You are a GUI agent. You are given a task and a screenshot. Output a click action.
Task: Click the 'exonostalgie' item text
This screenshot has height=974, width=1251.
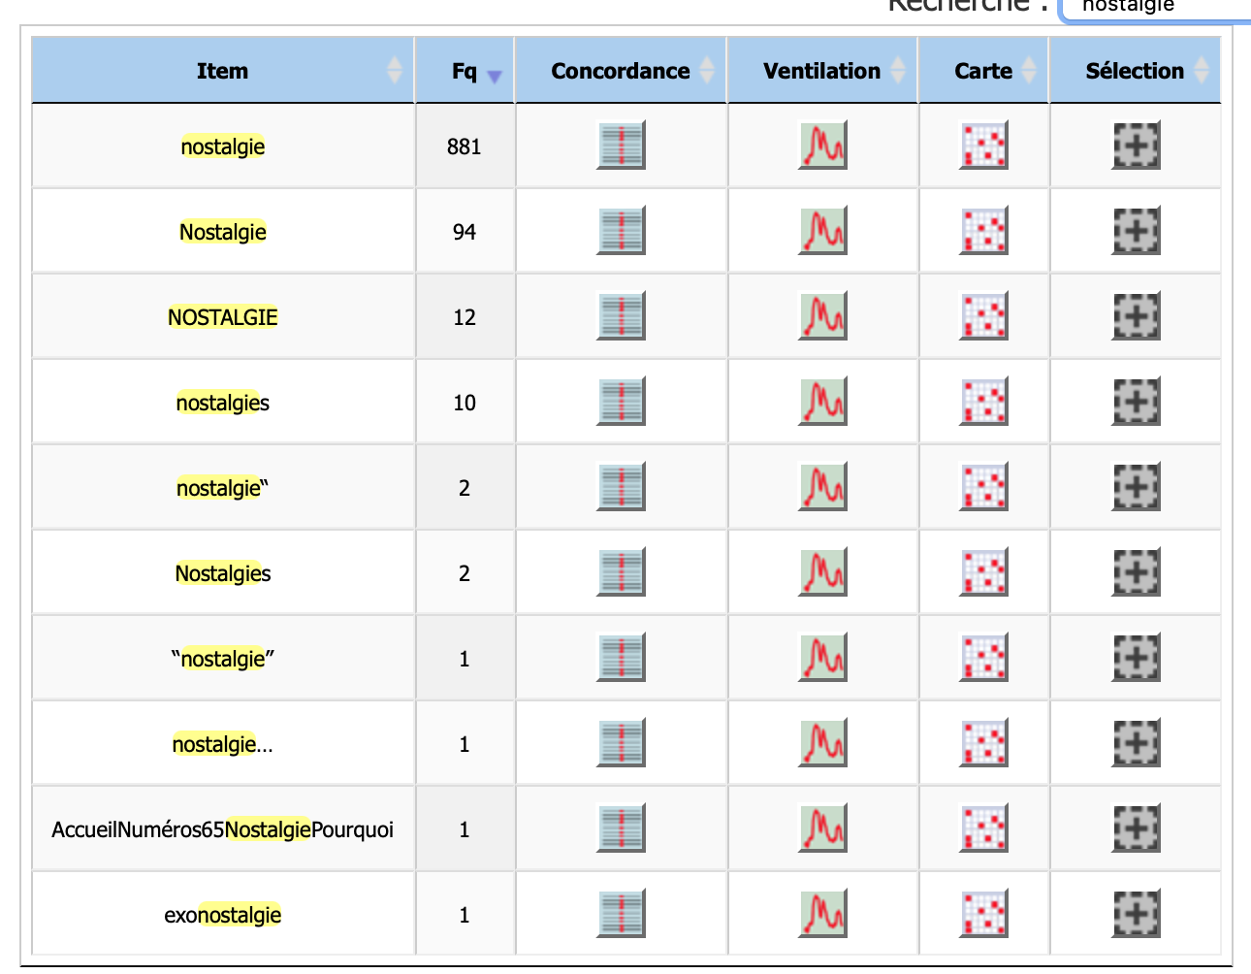[223, 915]
